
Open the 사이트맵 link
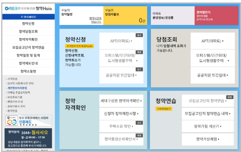pyautogui.click(x=12, y=79)
